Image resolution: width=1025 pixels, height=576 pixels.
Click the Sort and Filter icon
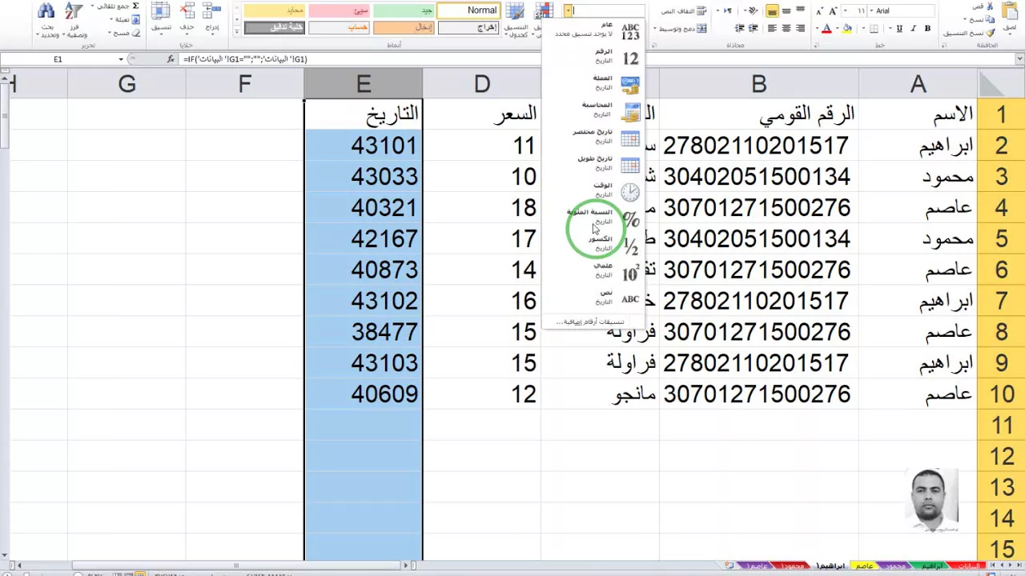tap(74, 12)
